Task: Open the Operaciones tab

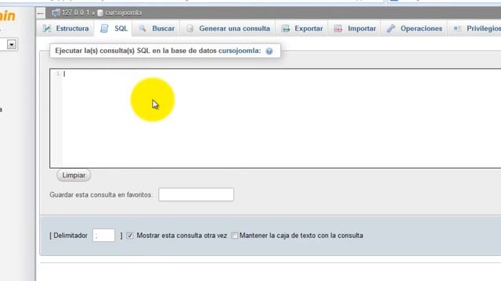Action: click(414, 29)
